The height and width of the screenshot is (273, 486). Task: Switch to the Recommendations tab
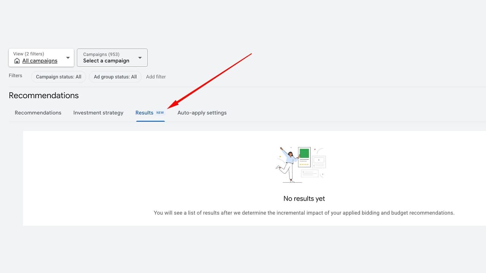click(38, 113)
